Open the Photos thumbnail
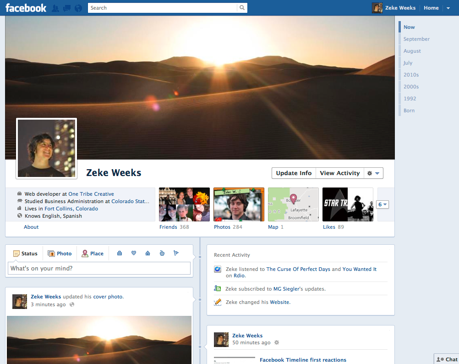Screen dimensions: 459x364 click(x=239, y=204)
